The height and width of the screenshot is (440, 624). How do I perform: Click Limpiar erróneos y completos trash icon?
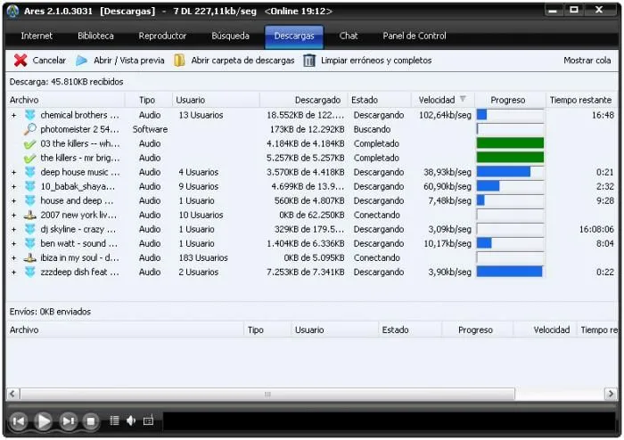[x=309, y=61]
